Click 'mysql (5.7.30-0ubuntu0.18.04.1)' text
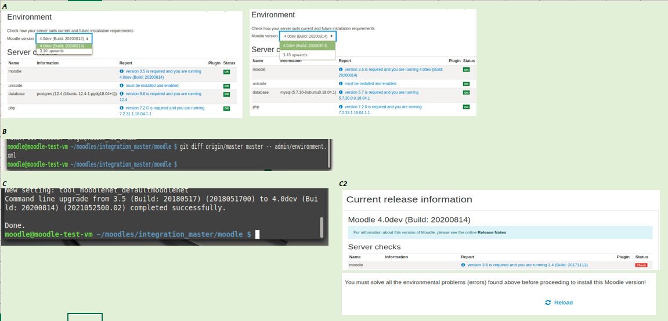 pyautogui.click(x=308, y=92)
